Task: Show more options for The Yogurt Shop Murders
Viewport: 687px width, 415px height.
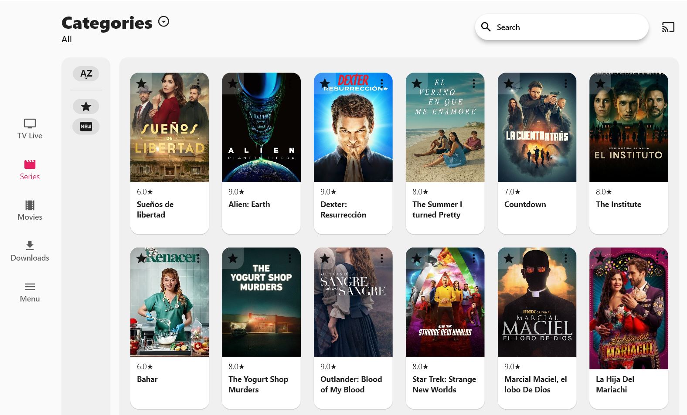Action: coord(290,258)
